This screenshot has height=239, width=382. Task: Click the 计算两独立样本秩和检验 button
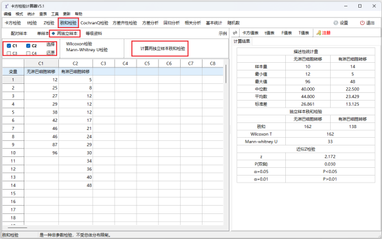pos(163,49)
